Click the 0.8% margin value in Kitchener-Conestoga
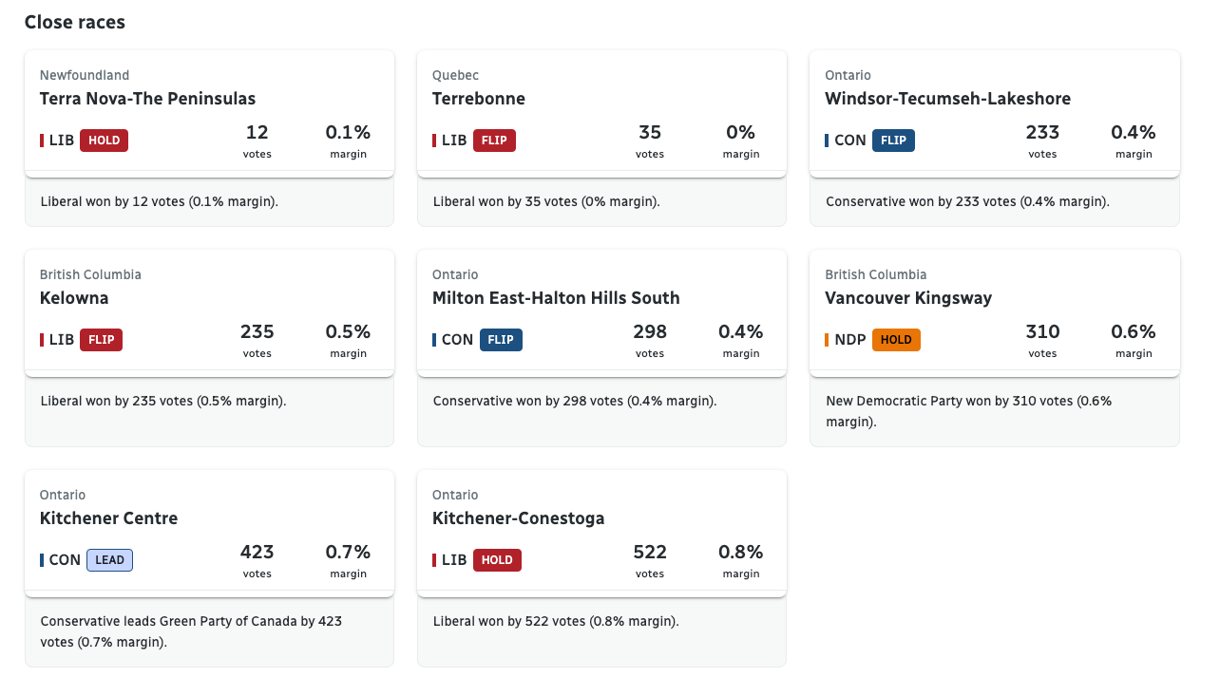1220x677 pixels. point(740,553)
